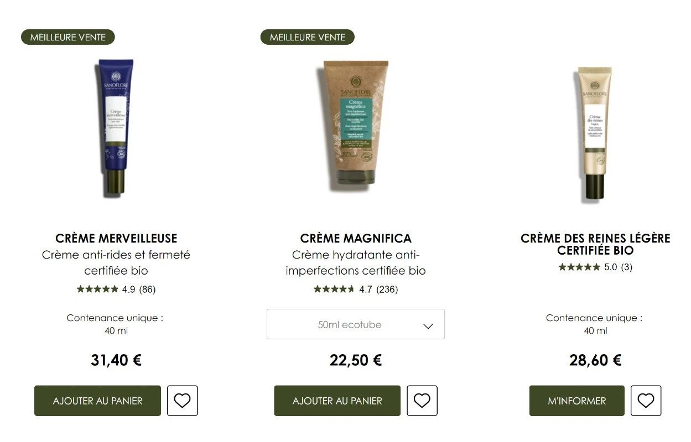This screenshot has height=442, width=691.
Task: Open Crème des Reines Légère Certifiée Bio title
Action: pyautogui.click(x=595, y=244)
